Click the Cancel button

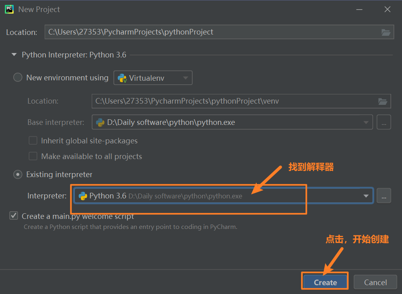[375, 282]
